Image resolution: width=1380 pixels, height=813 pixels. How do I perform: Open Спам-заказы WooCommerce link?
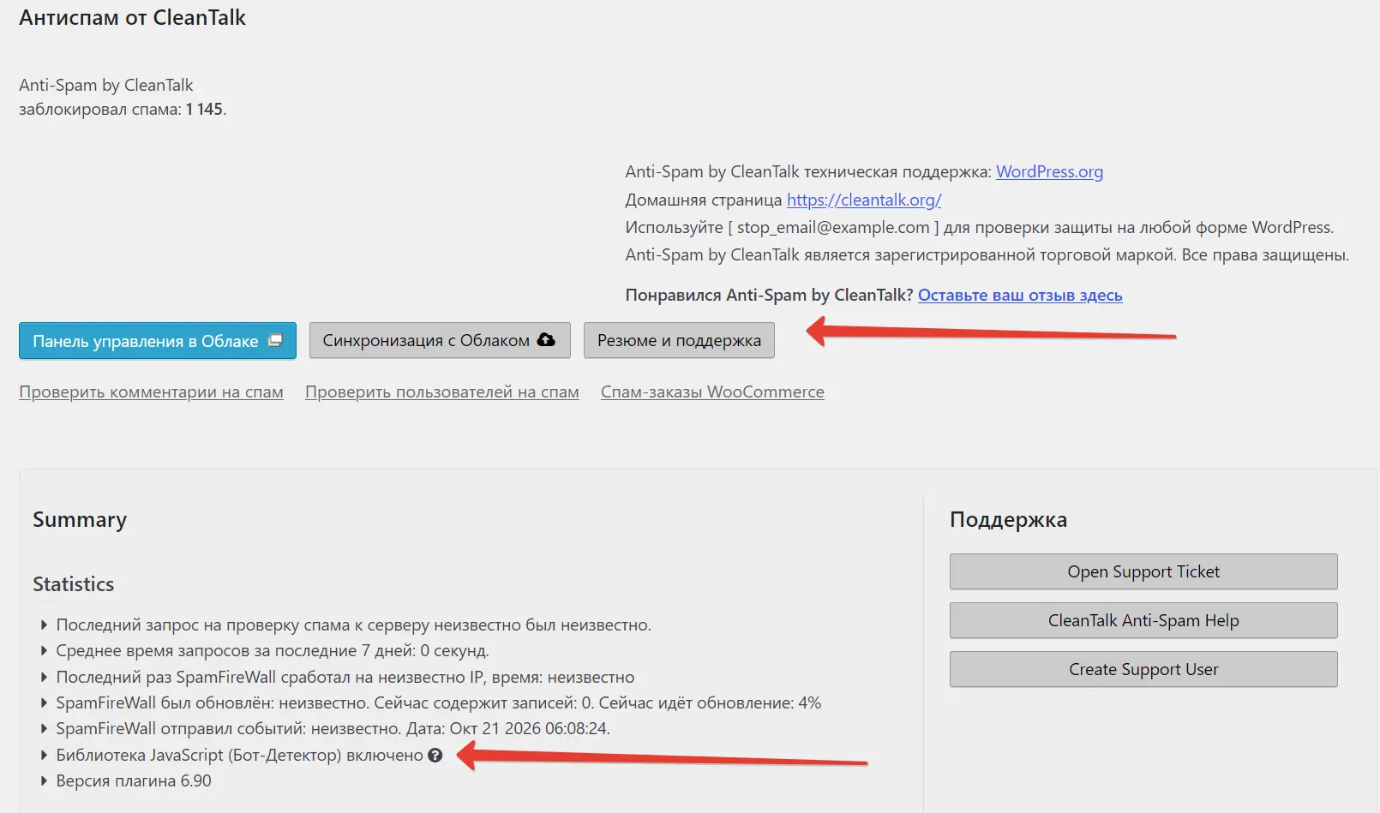(x=712, y=392)
